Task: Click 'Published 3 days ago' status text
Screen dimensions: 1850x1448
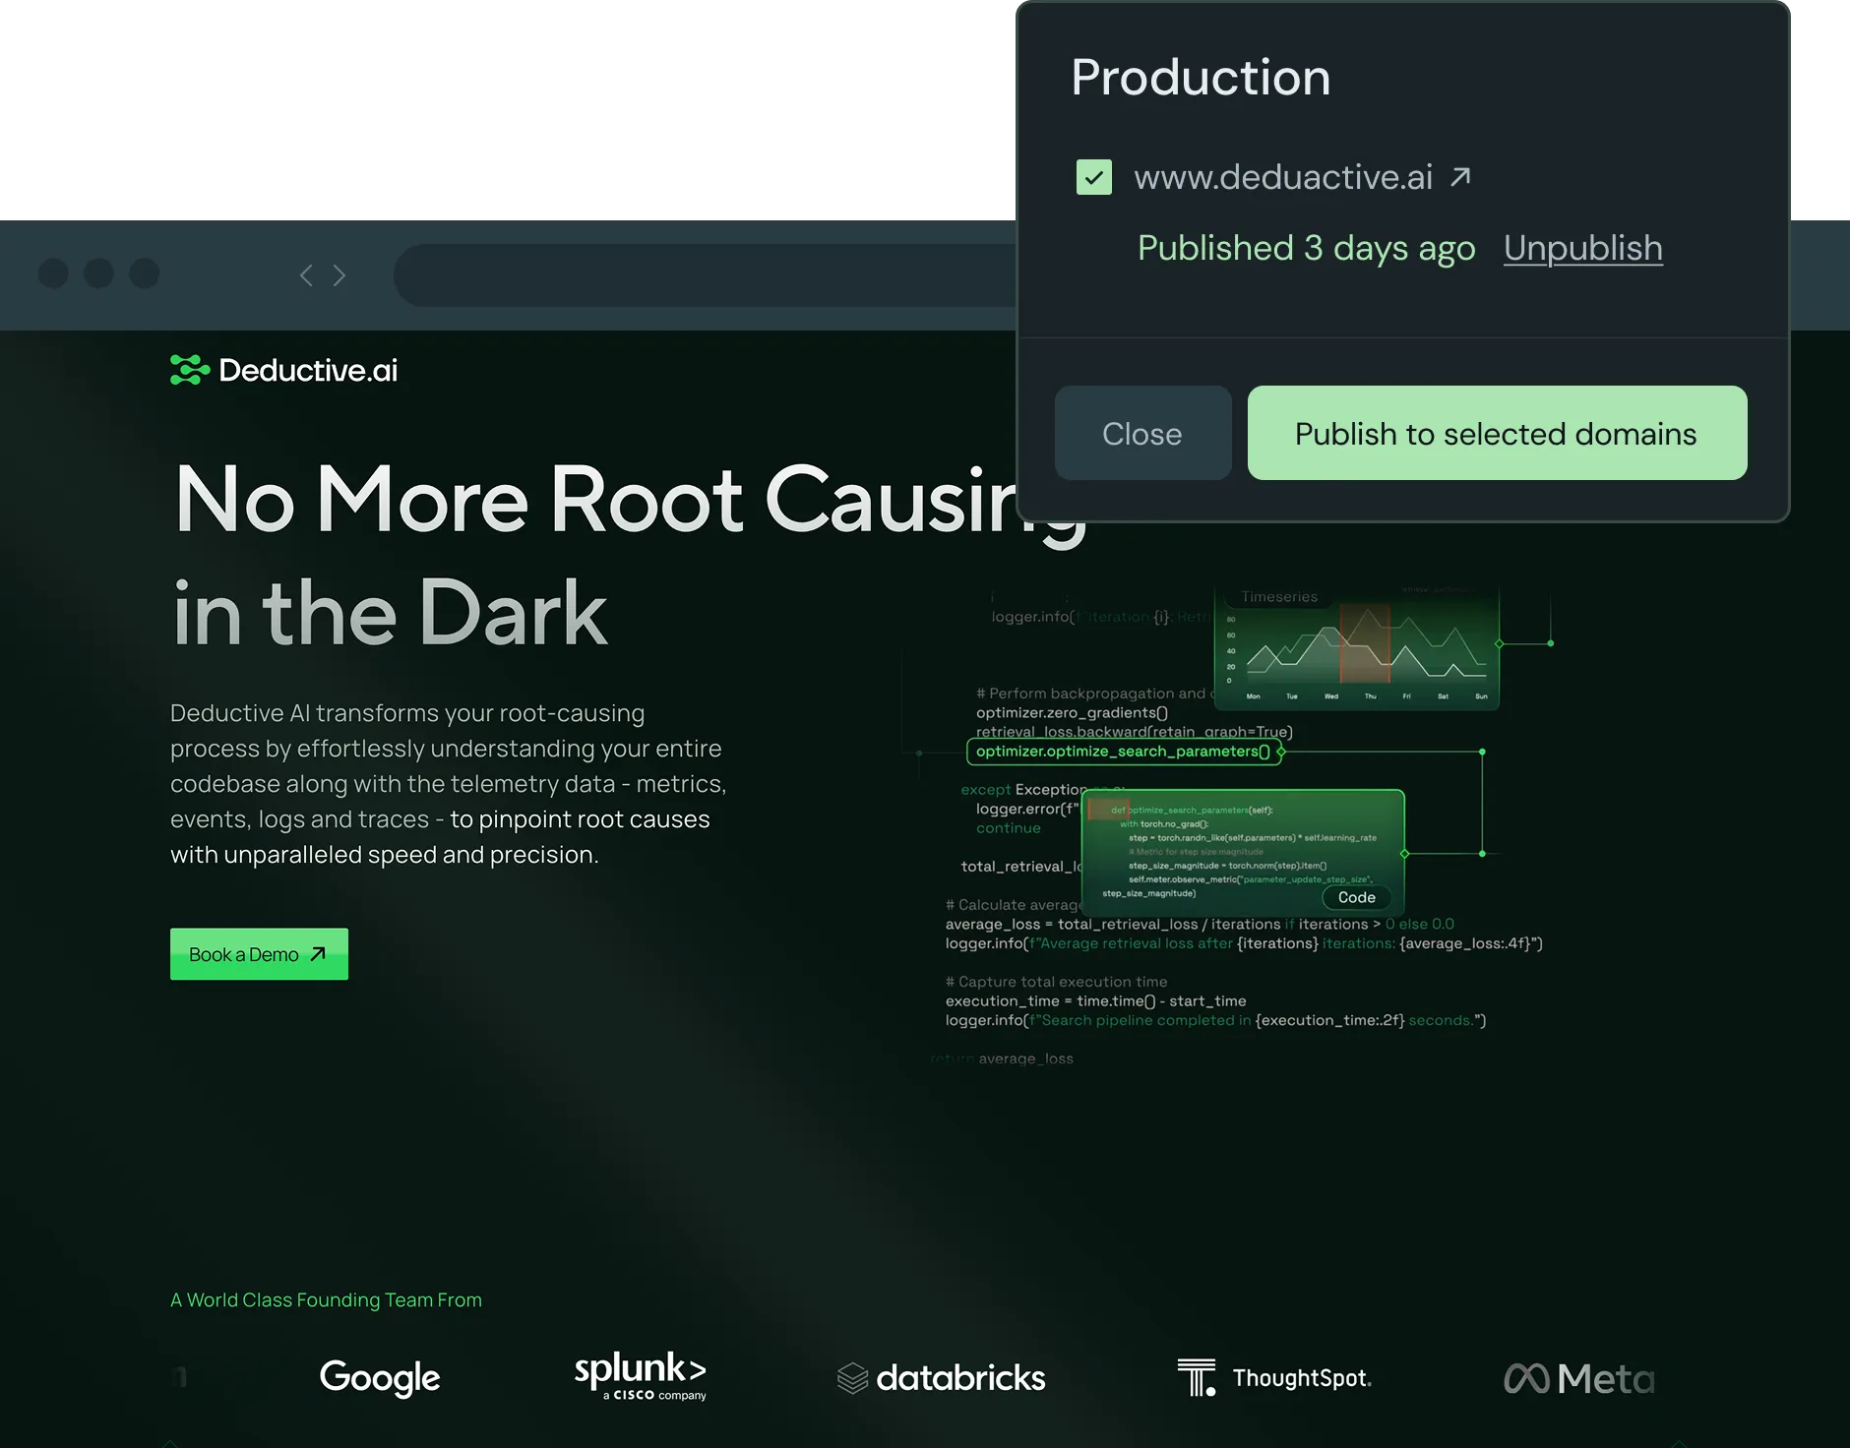Action: tap(1306, 248)
